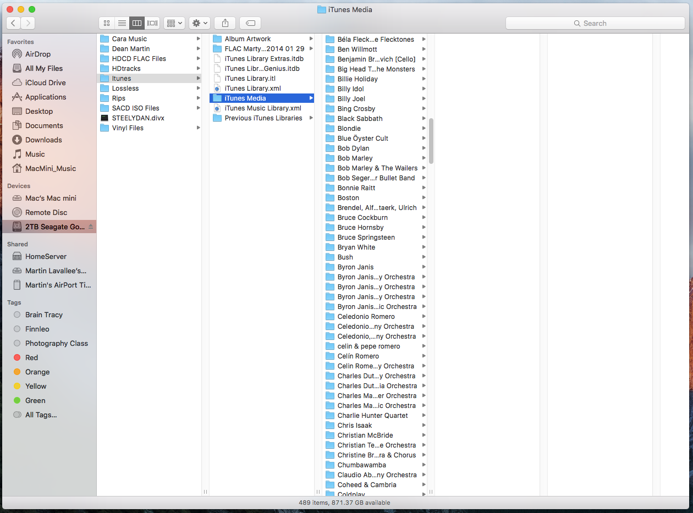
Task: Open iCloud Drive in sidebar
Action: point(48,82)
